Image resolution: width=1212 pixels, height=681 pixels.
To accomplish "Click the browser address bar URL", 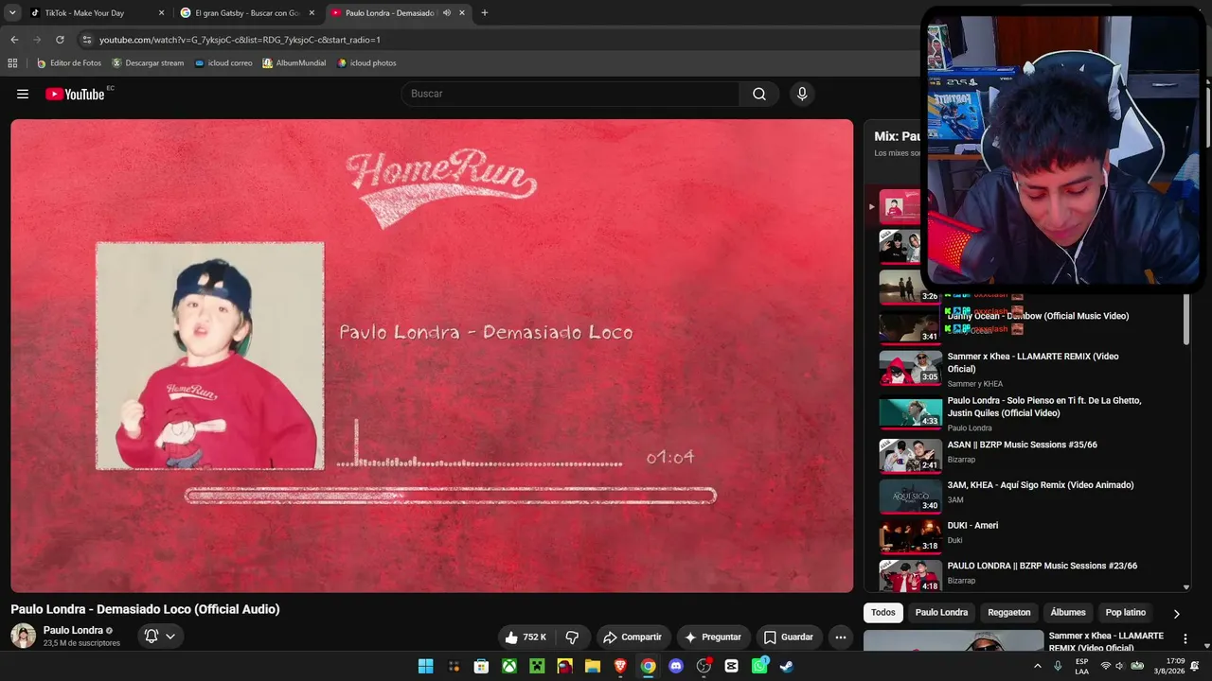I will tap(240, 40).
